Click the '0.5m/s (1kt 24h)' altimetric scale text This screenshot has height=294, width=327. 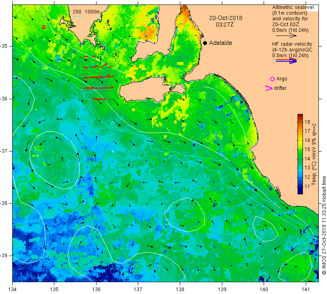290,30
